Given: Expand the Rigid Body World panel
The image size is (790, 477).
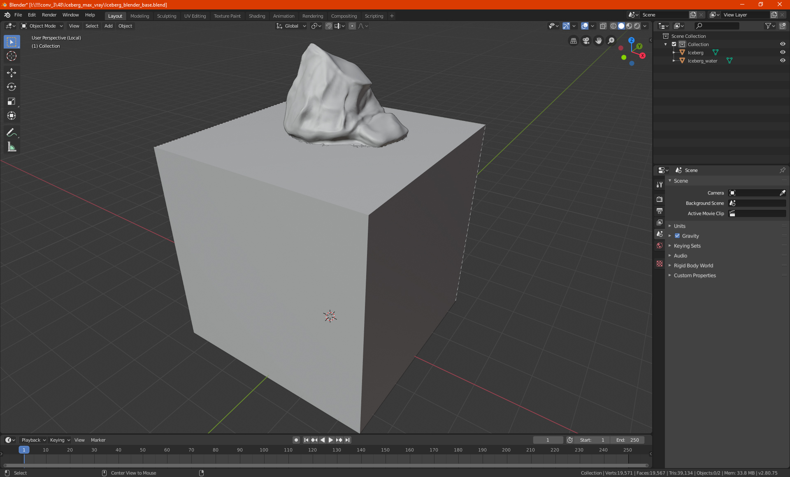Looking at the screenshot, I should (x=693, y=266).
